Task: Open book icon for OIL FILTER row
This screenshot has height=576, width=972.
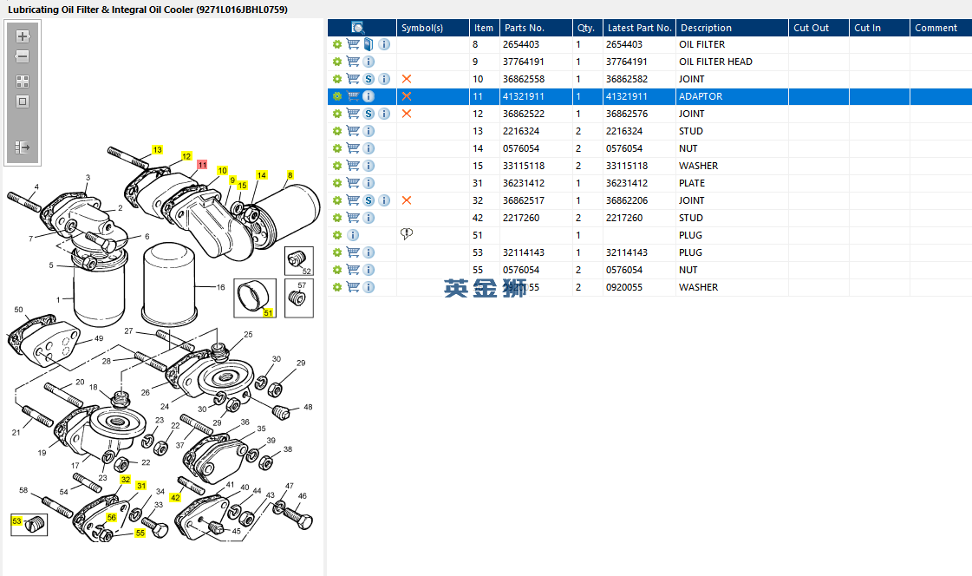Action: point(369,44)
